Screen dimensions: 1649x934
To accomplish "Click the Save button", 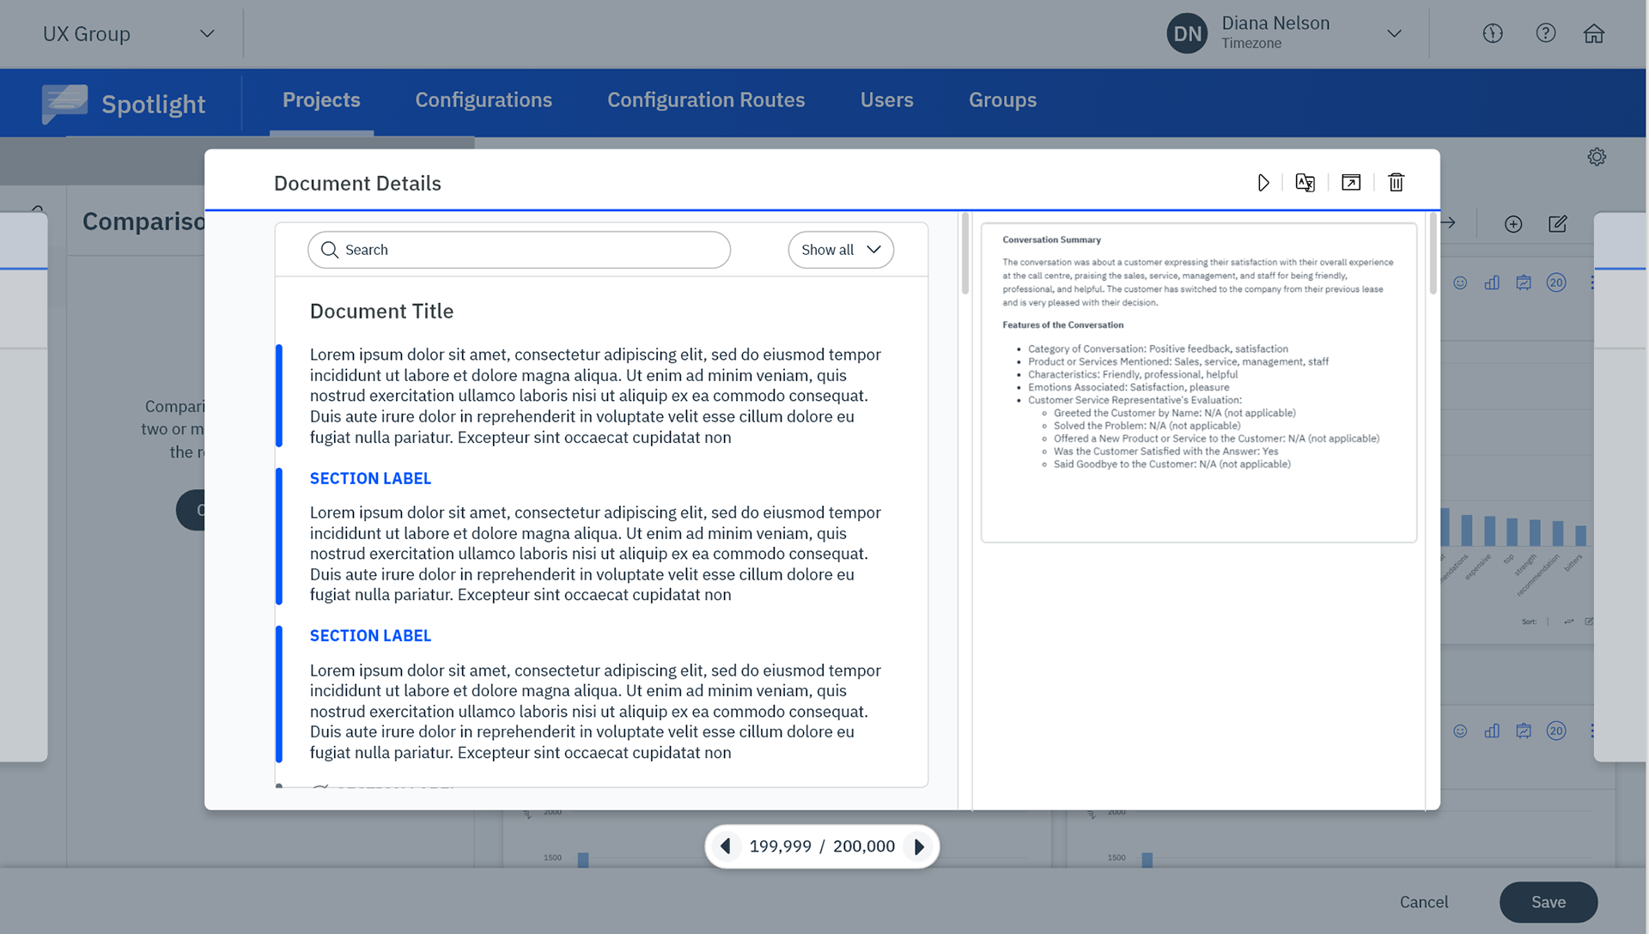I will (1549, 902).
